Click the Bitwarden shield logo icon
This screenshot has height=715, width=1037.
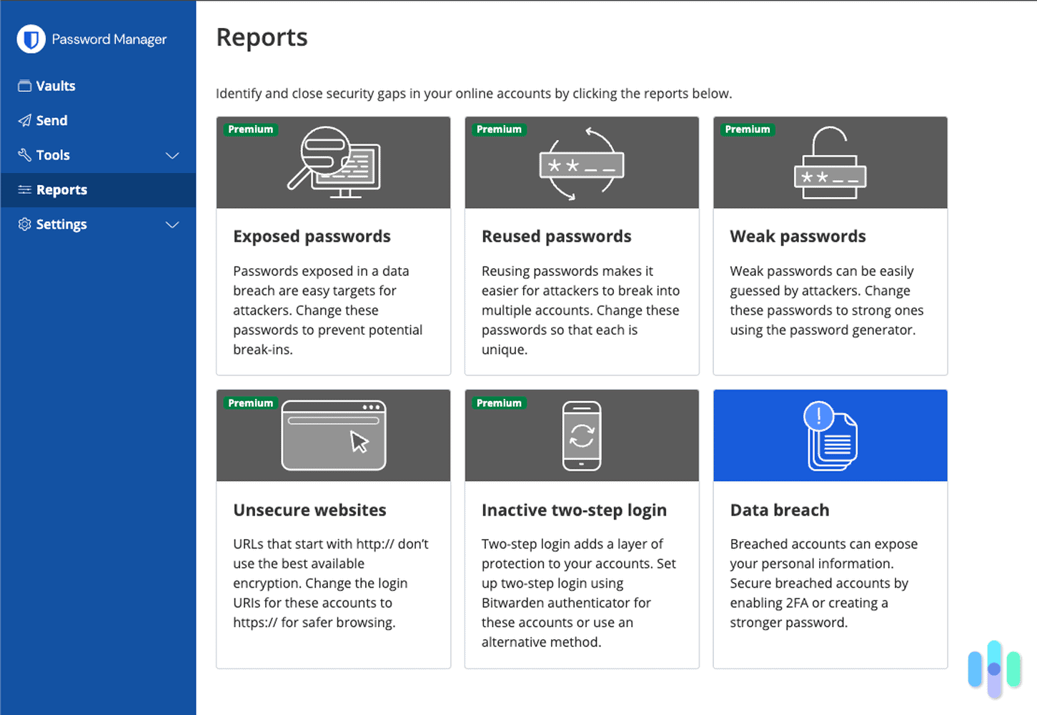[31, 39]
